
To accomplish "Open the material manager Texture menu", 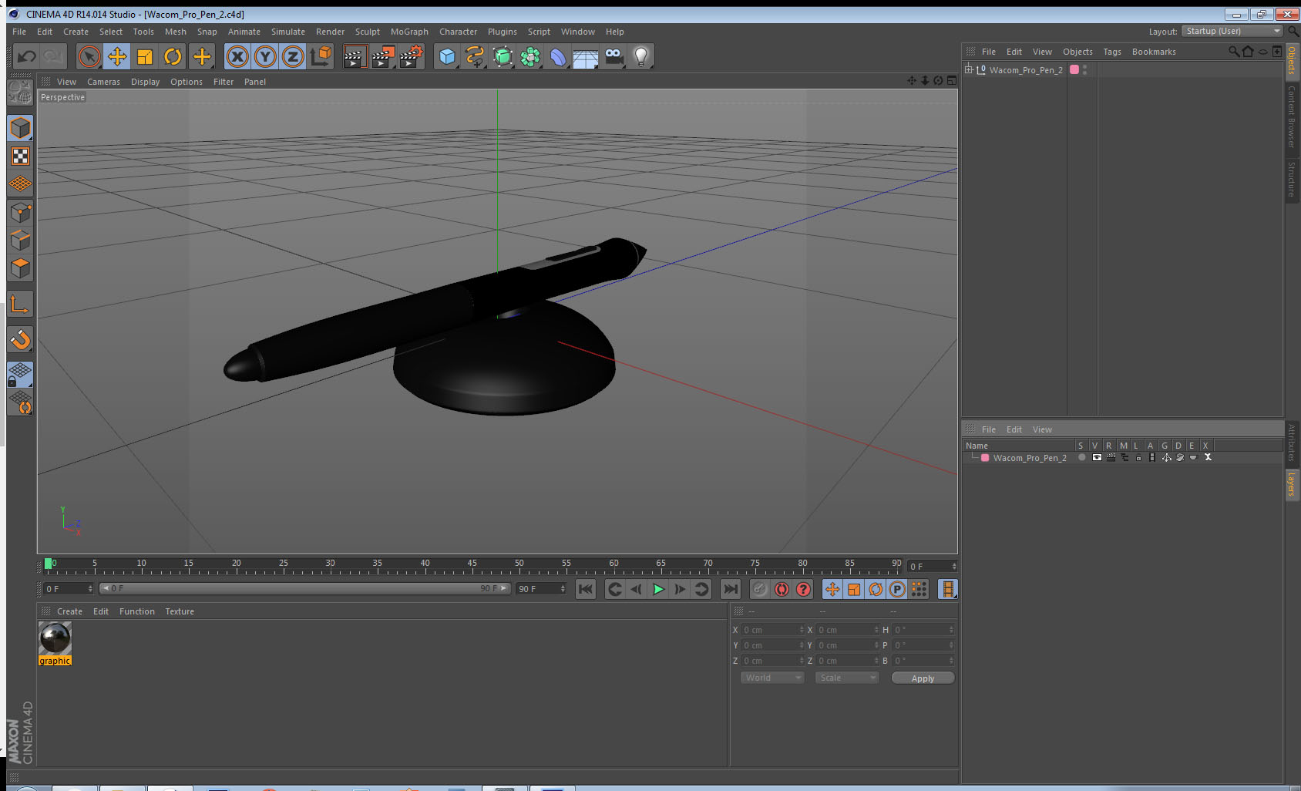I will click(x=180, y=611).
